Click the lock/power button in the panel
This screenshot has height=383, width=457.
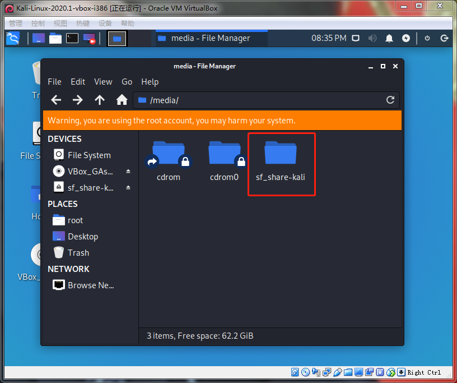pos(427,38)
